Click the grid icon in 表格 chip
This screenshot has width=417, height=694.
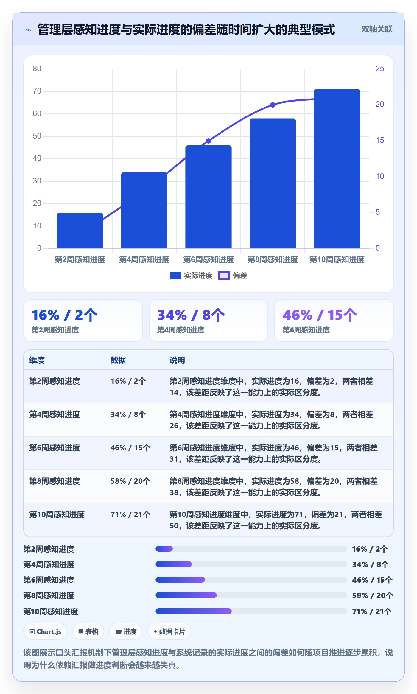point(81,632)
